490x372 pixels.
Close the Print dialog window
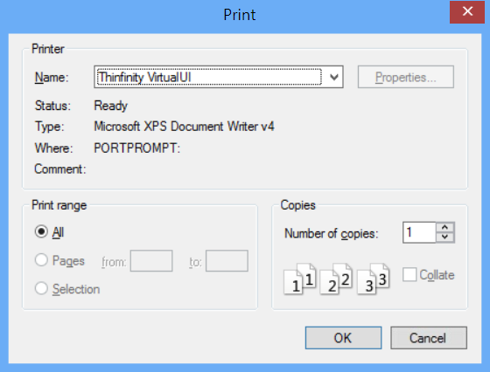tap(467, 12)
